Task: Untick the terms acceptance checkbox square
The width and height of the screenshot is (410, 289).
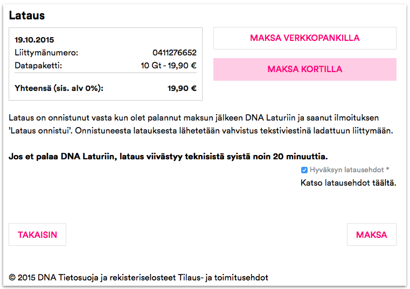Action: click(x=304, y=170)
